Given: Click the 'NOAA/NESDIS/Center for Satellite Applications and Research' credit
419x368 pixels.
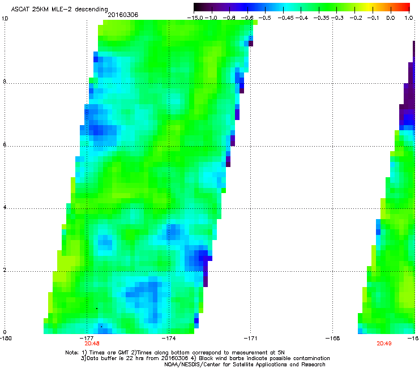Looking at the screenshot, I should [245, 365].
